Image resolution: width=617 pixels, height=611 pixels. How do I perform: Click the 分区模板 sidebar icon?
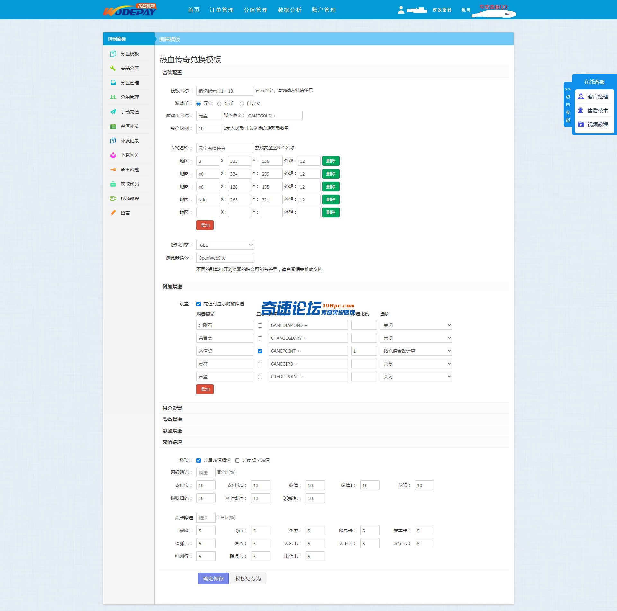point(113,54)
